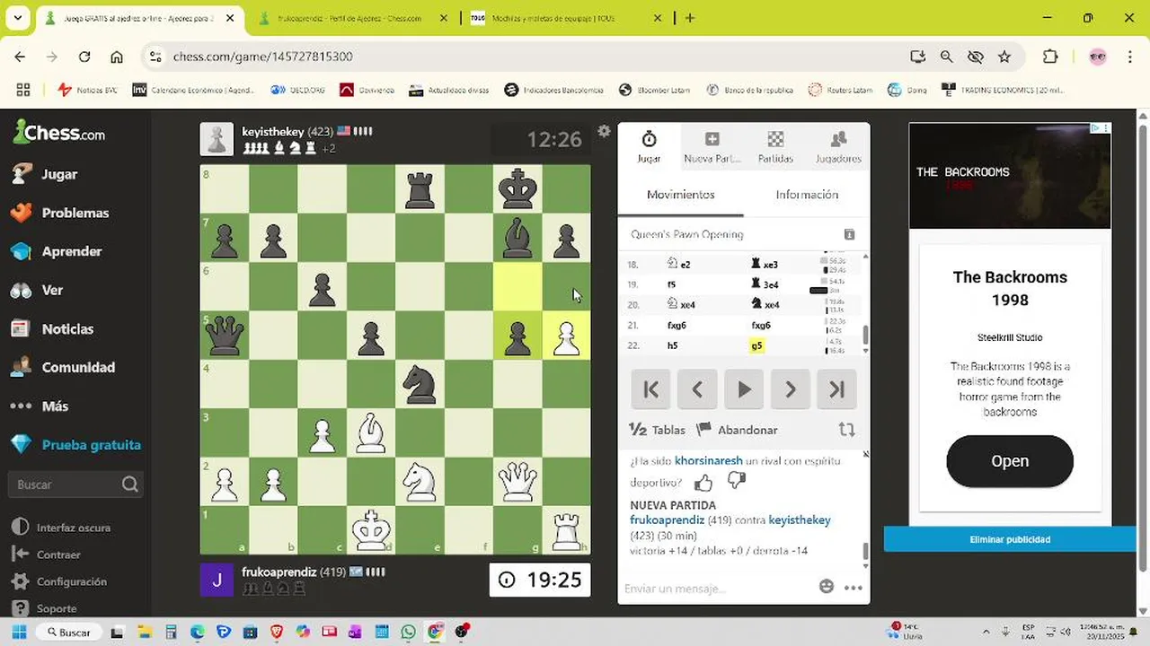Open khorsinaresh's profile link

(x=709, y=460)
